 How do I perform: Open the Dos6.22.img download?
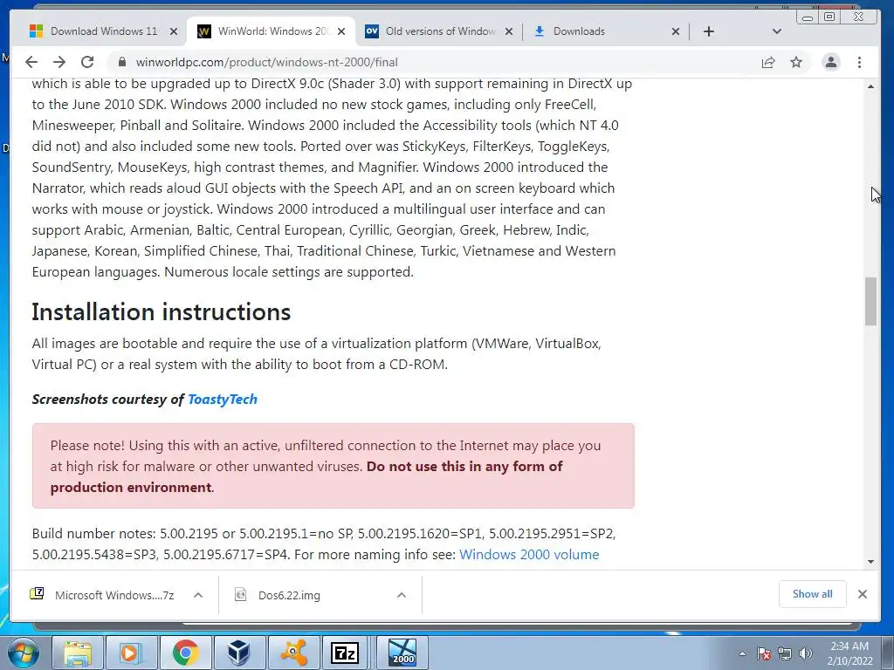(289, 595)
